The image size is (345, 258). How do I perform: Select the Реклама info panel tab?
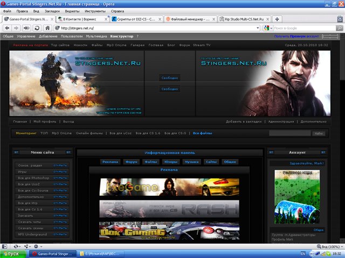tap(110, 162)
